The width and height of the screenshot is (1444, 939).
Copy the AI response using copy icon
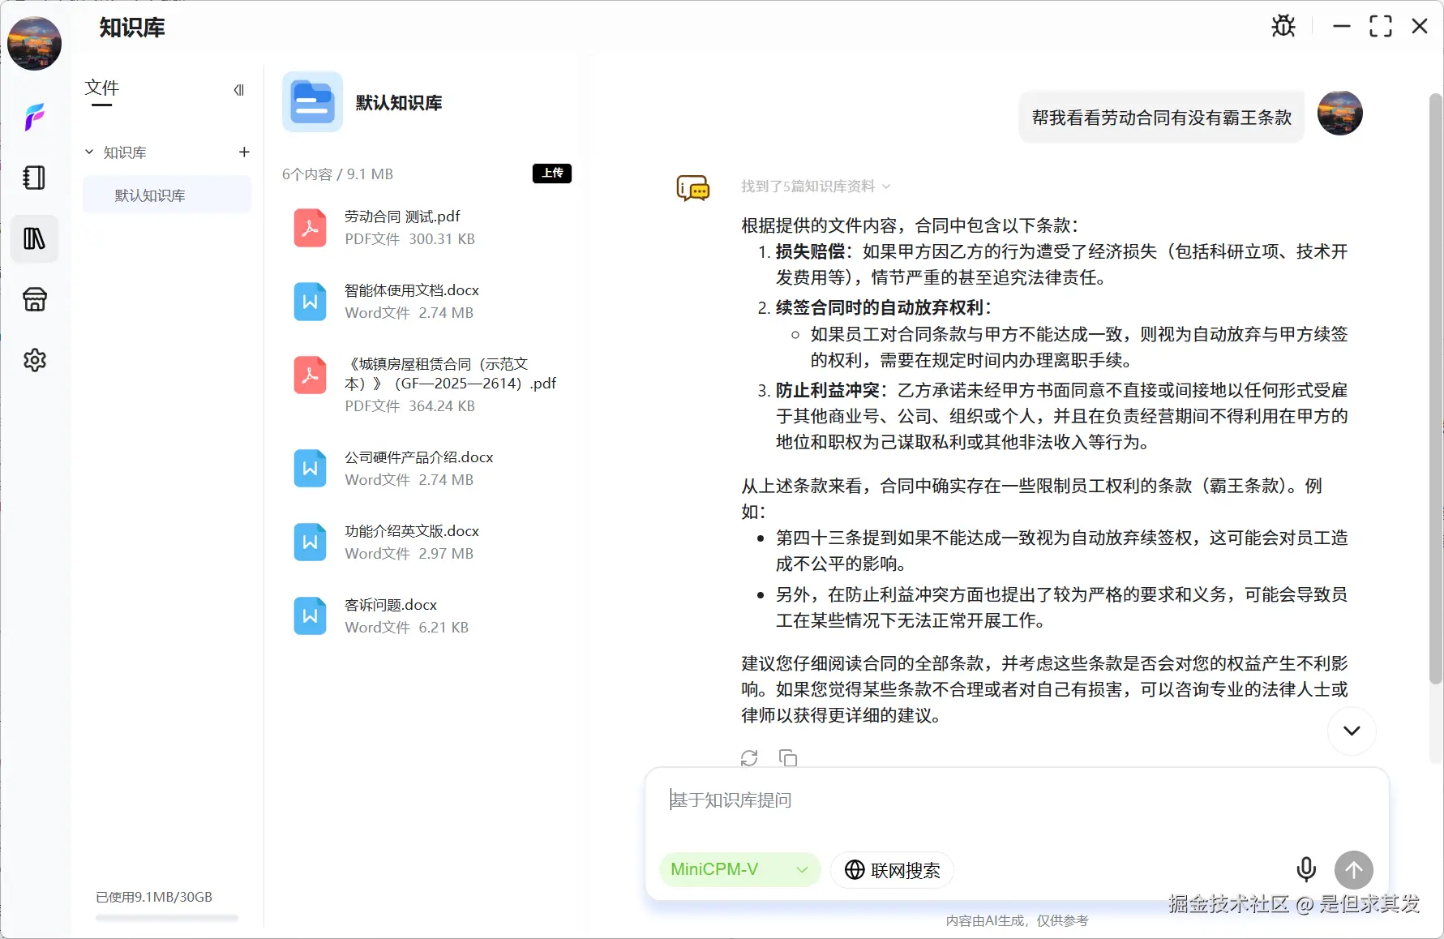(787, 757)
